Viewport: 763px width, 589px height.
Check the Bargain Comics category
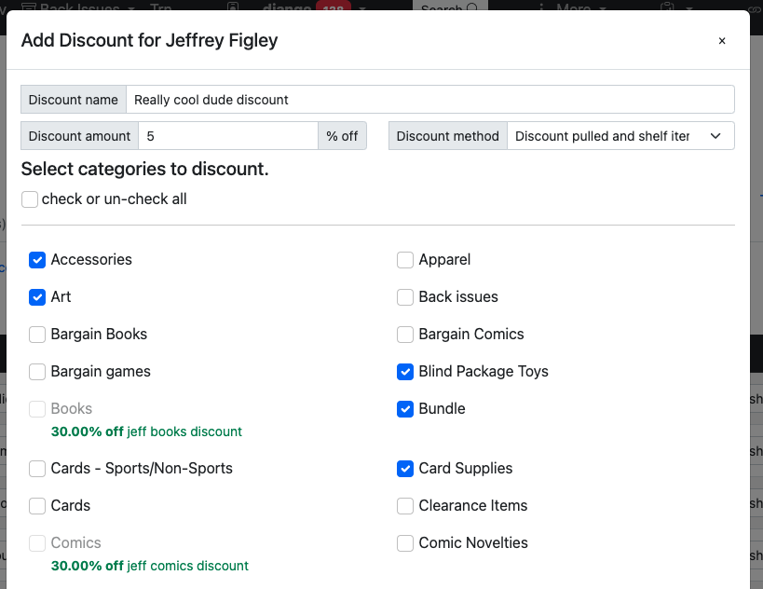(405, 335)
